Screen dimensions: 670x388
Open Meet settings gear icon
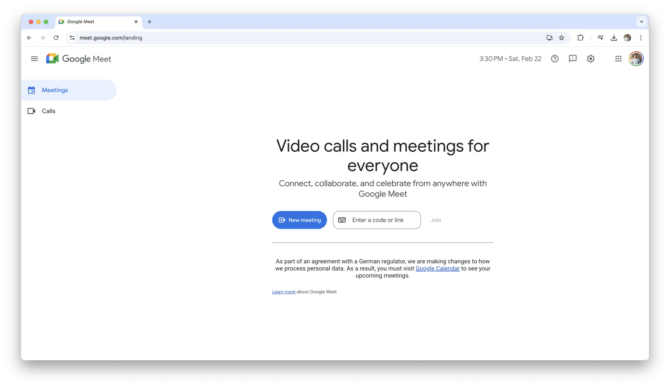[x=591, y=59]
